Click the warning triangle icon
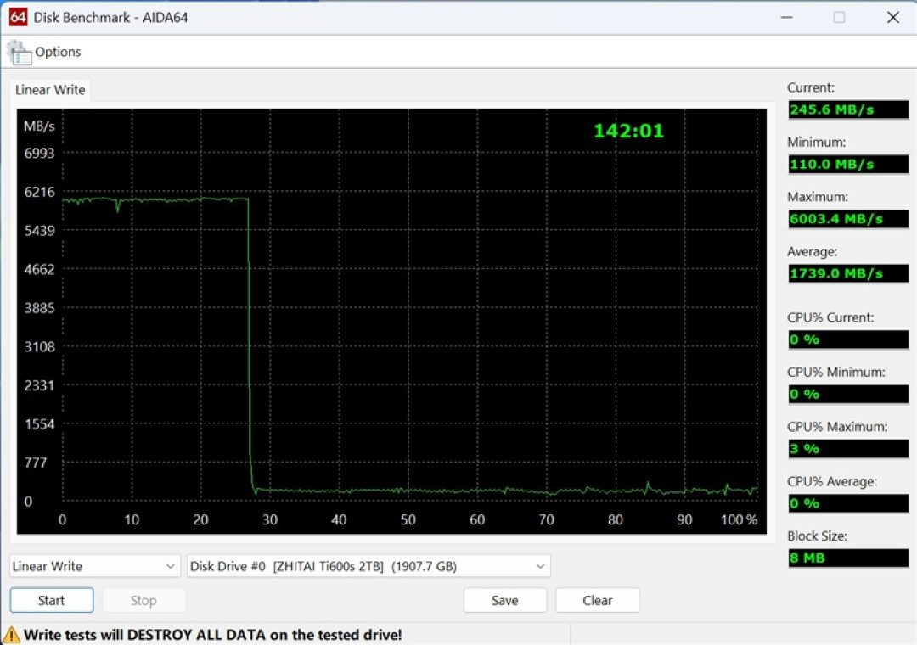The image size is (917, 645). (x=11, y=635)
